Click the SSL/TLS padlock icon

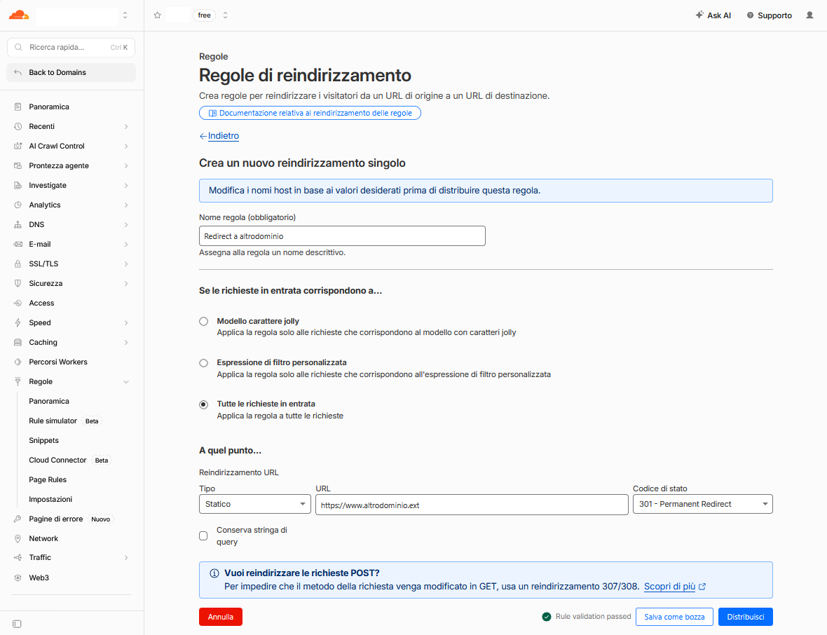(x=18, y=264)
